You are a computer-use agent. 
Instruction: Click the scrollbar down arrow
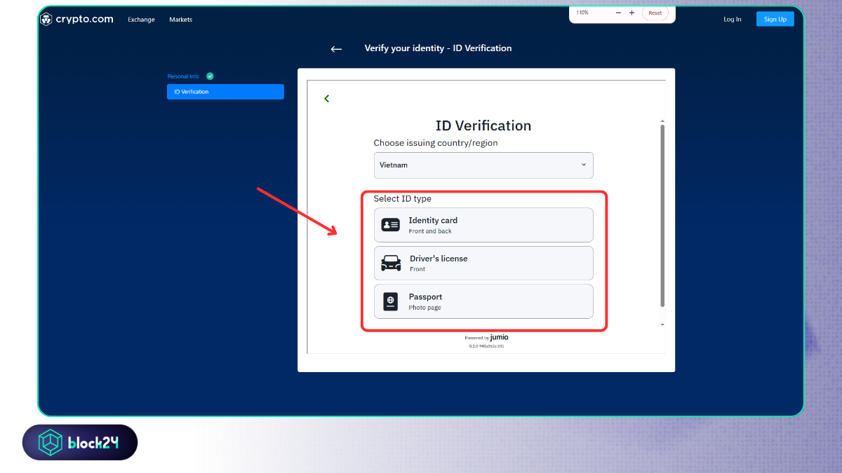(662, 324)
